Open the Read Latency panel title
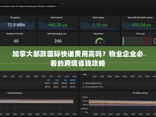 click(57, 17)
